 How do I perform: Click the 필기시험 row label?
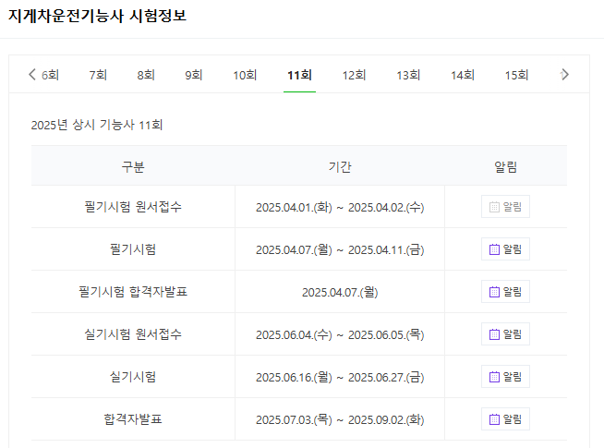point(133,249)
